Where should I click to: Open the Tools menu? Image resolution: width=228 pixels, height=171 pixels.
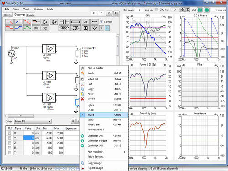point(26,9)
